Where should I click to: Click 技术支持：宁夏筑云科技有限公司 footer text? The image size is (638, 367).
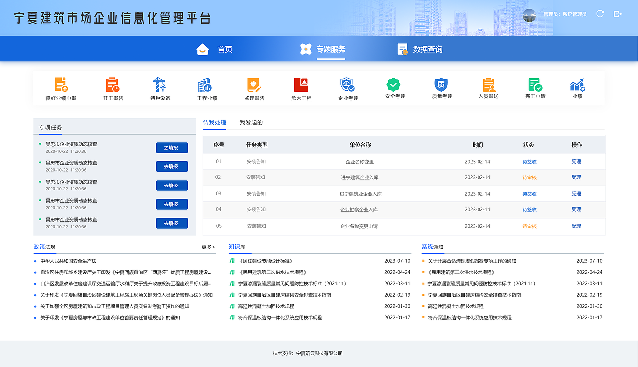[308, 353]
